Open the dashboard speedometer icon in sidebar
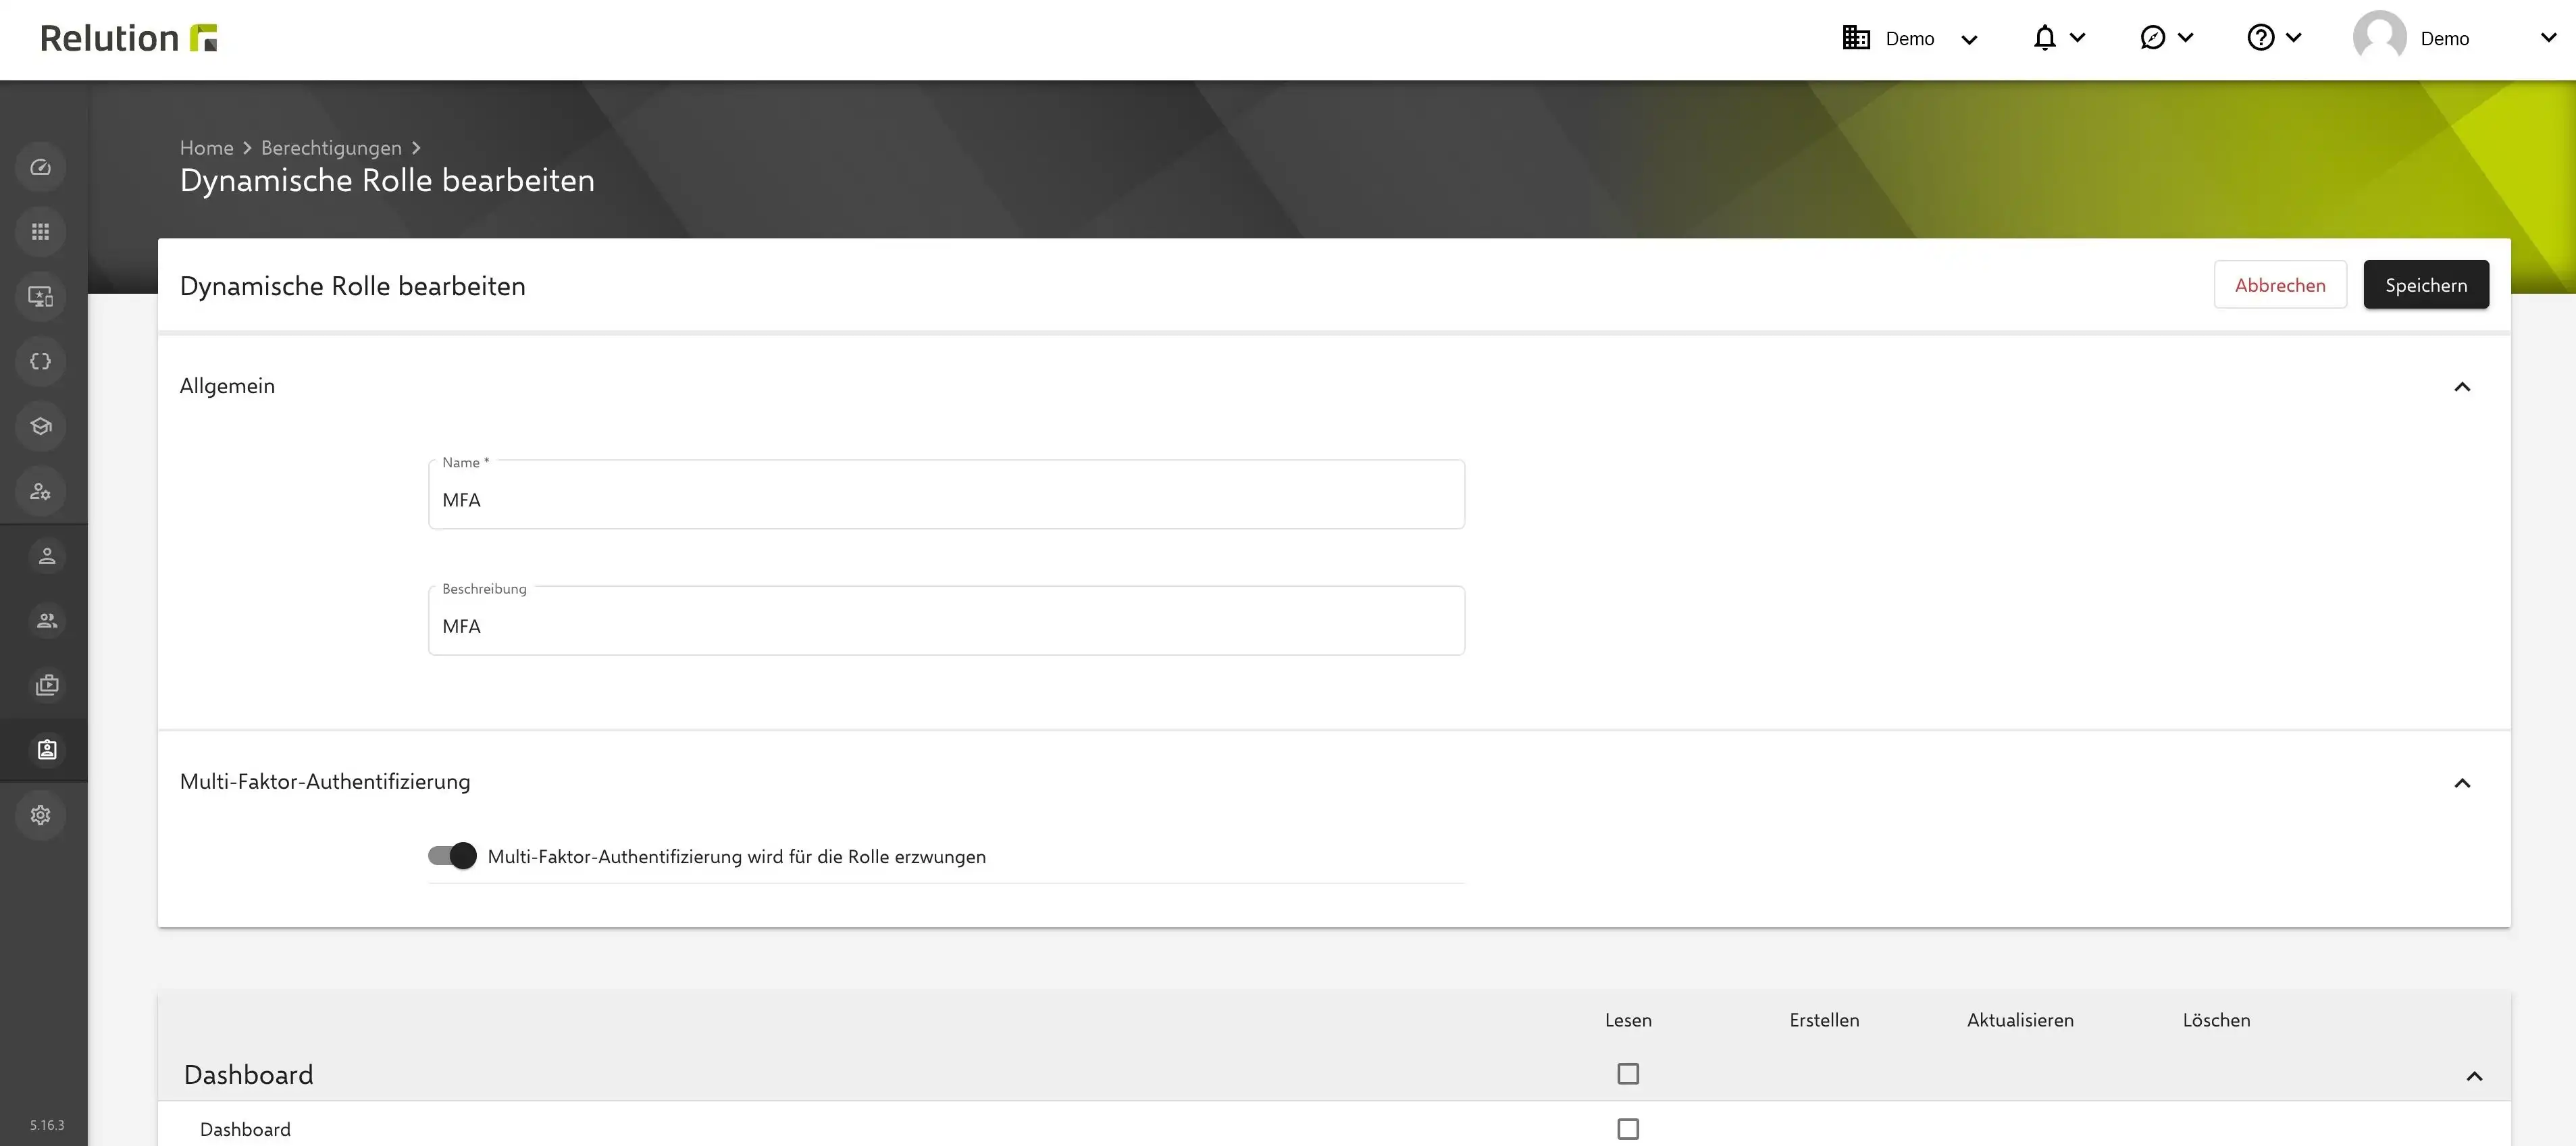 pos(41,167)
